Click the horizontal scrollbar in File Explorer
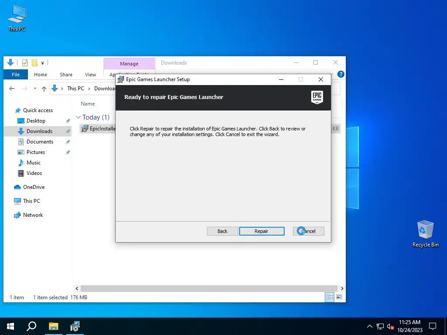The image size is (447, 335). pos(209,289)
